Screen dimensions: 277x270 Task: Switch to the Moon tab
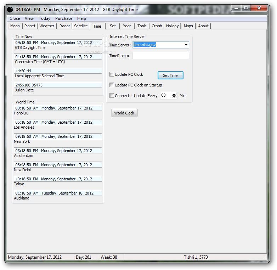pyautogui.click(x=15, y=26)
